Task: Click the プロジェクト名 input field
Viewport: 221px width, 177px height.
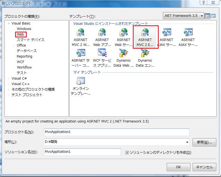Action: 116,132
